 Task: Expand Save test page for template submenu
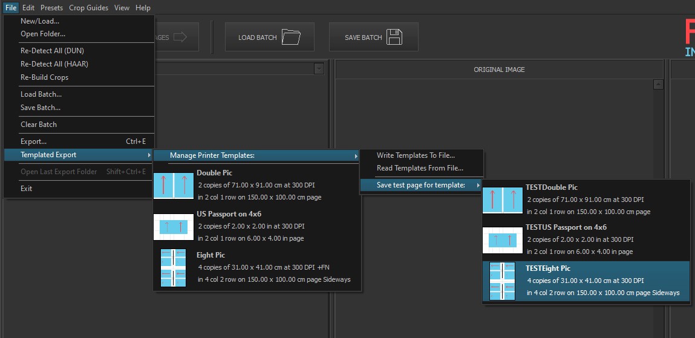click(422, 185)
